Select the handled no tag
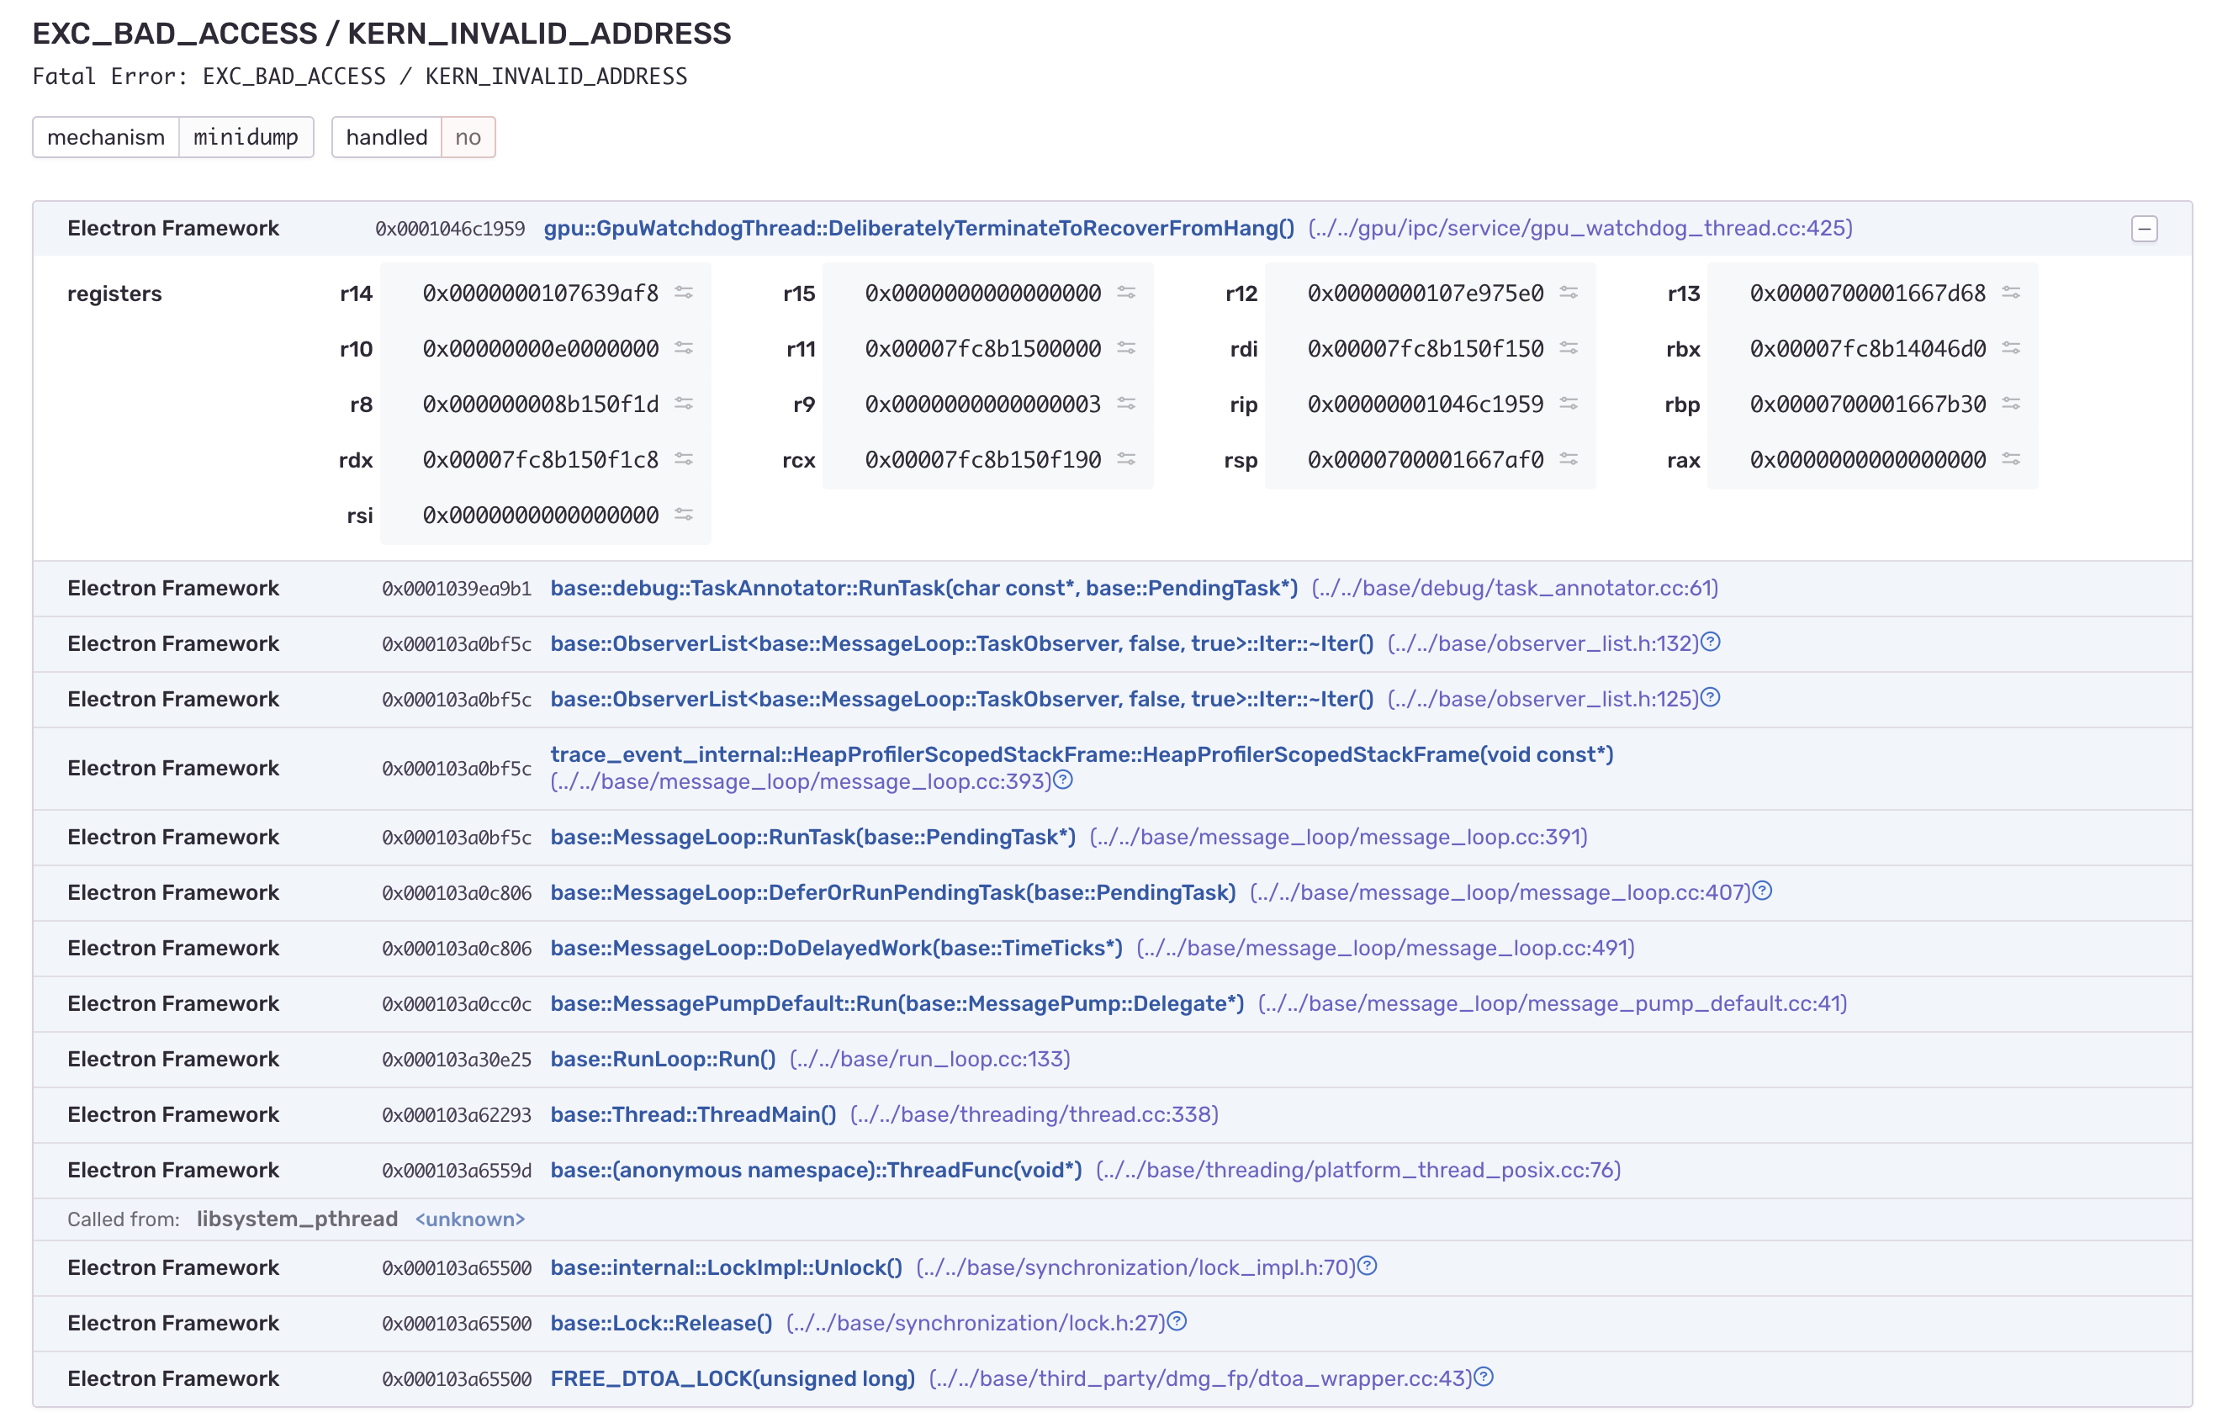 click(x=468, y=136)
